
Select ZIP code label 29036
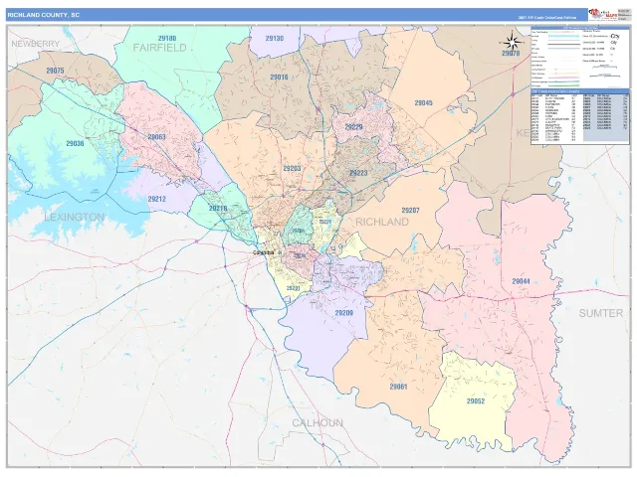point(75,143)
